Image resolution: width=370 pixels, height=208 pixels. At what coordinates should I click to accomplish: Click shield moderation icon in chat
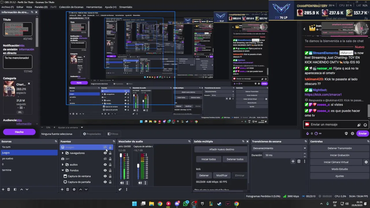346,133
